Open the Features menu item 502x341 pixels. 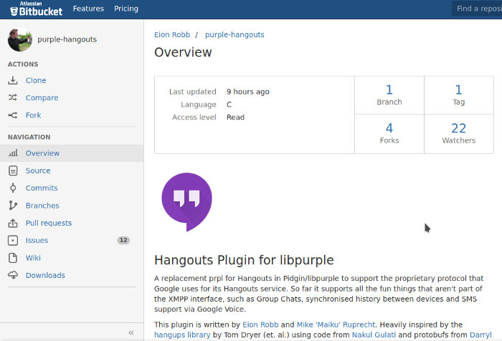pos(88,9)
